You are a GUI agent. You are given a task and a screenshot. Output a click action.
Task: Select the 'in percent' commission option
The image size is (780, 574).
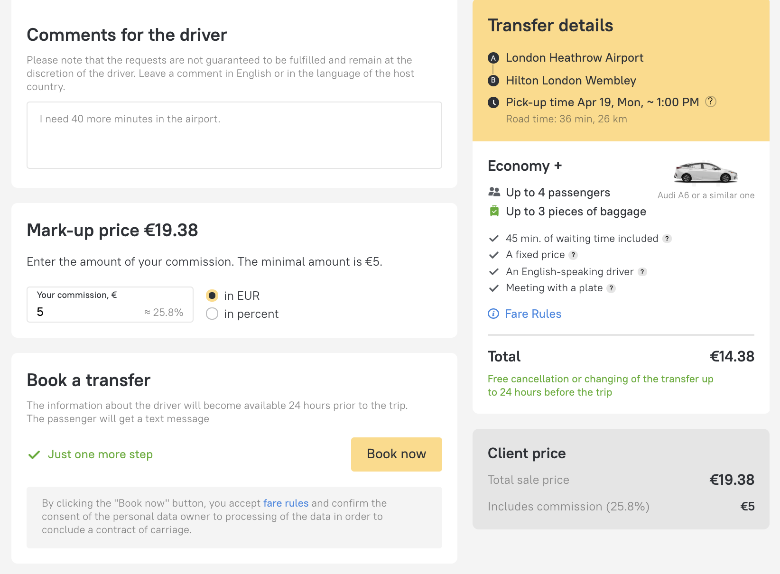tap(212, 314)
